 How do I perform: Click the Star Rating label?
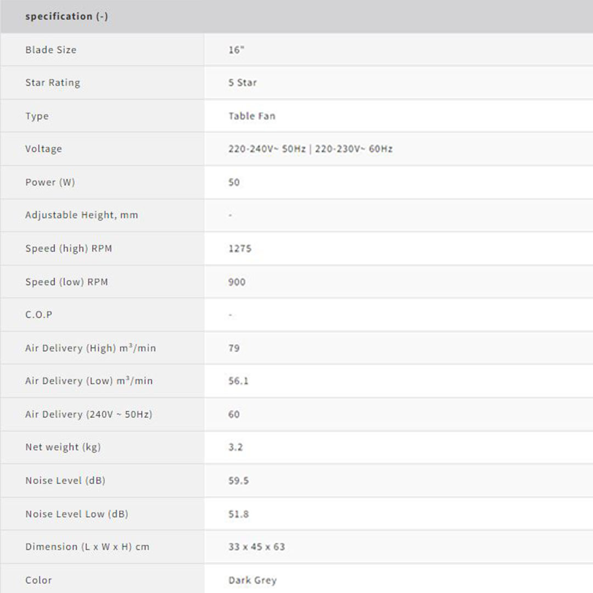click(x=53, y=83)
